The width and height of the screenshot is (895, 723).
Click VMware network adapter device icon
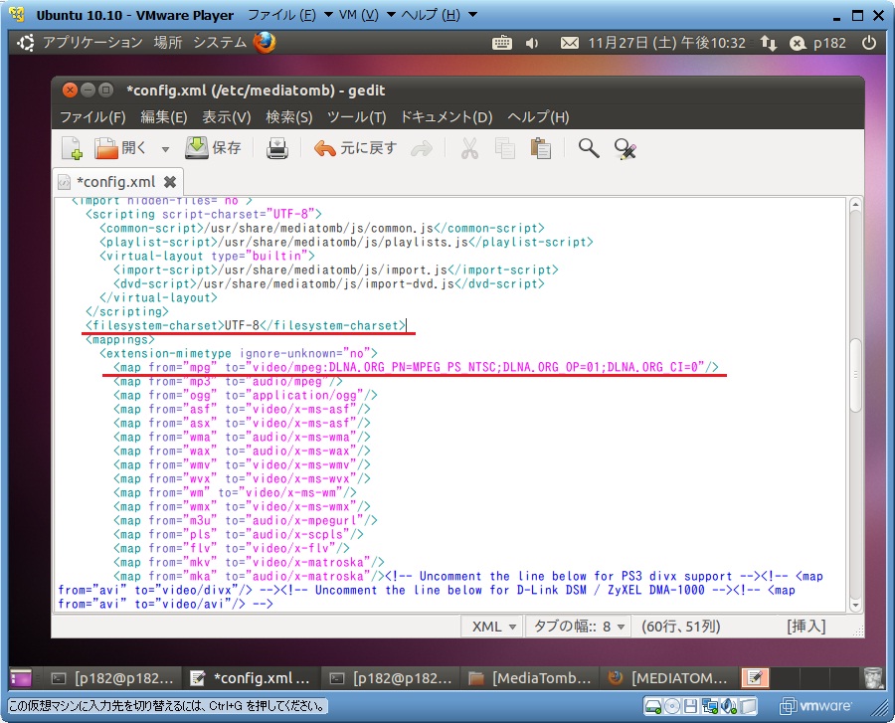tap(709, 706)
